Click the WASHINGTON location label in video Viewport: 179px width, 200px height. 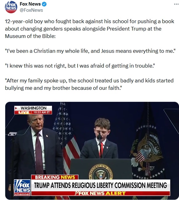click(34, 108)
